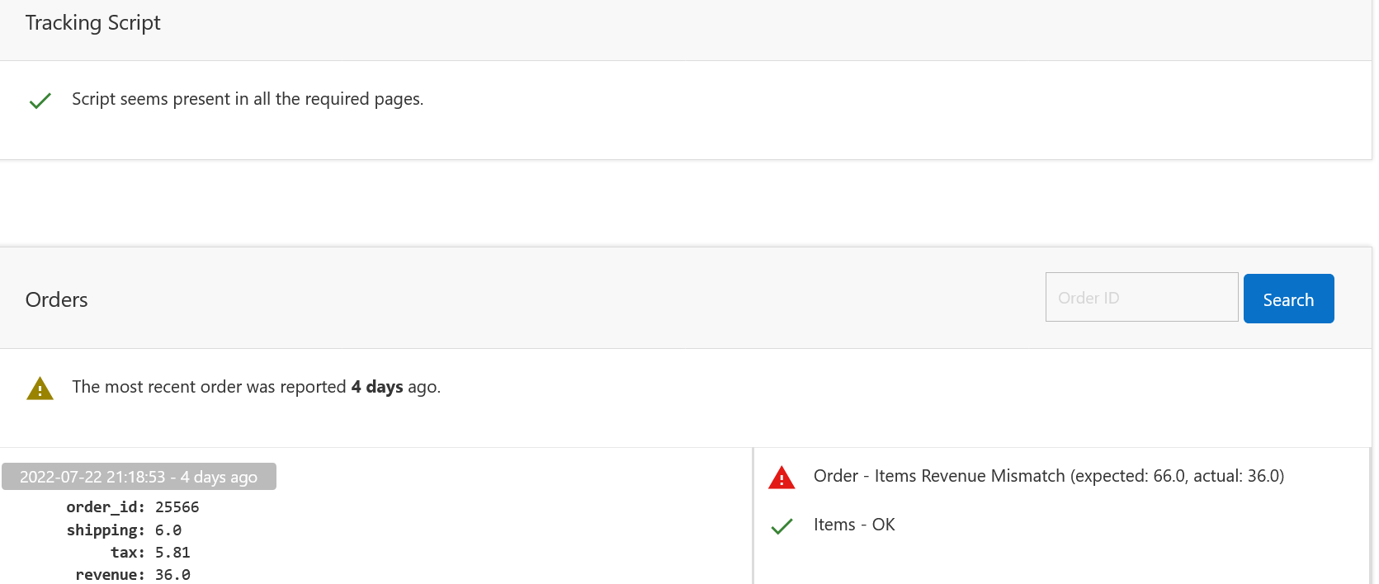Click the yellow warning triangle icon
Image resolution: width=1379 pixels, height=584 pixels.
click(40, 389)
